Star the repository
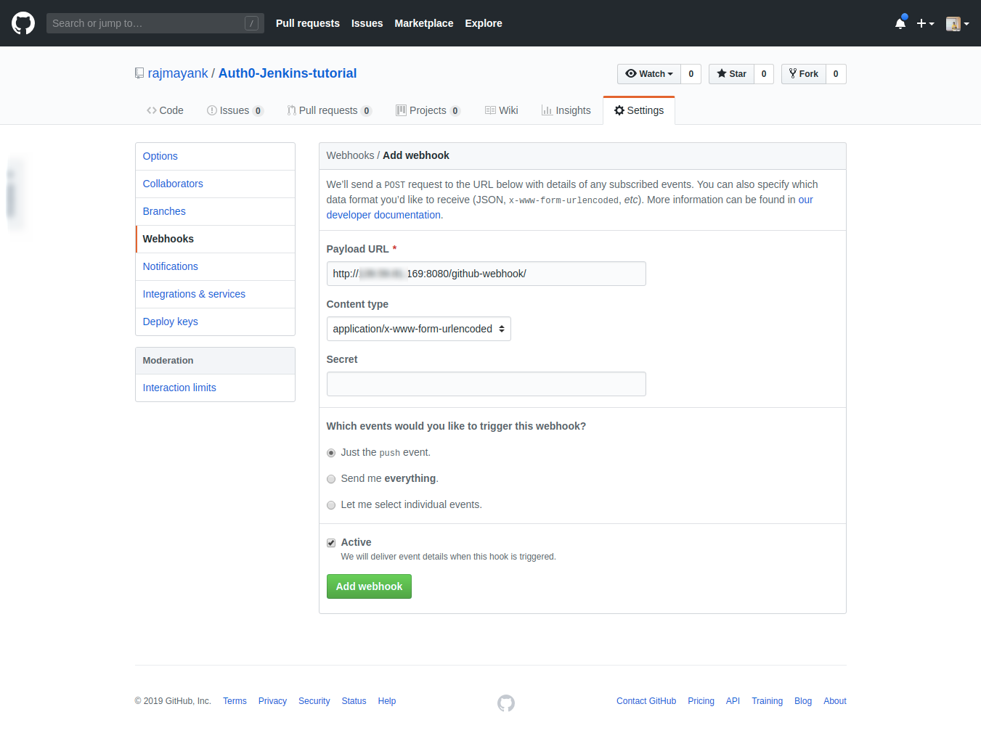 (x=731, y=74)
